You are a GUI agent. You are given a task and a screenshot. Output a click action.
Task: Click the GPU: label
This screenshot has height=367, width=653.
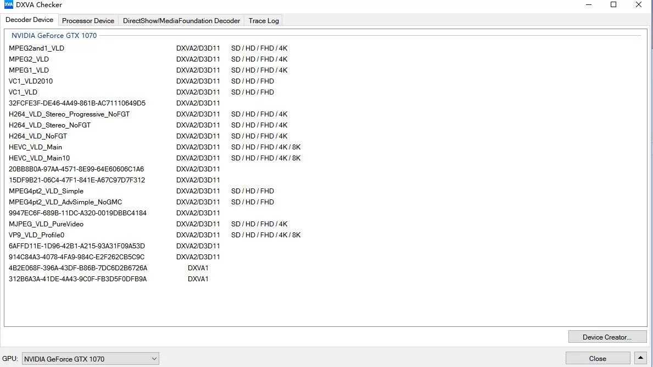coord(10,359)
